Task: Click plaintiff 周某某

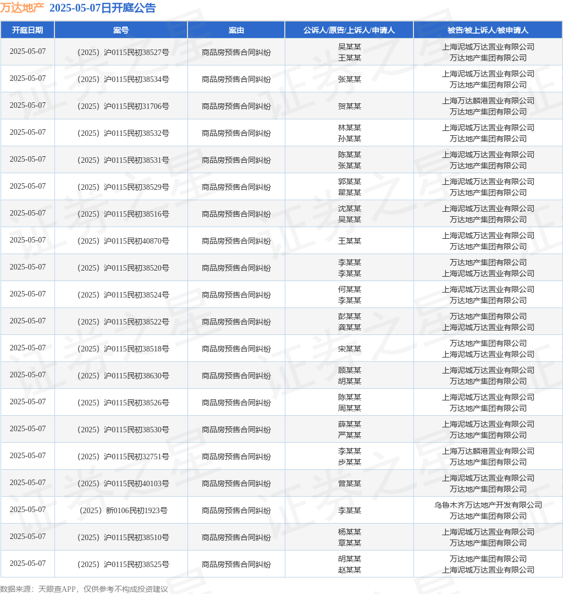Action: click(x=350, y=408)
